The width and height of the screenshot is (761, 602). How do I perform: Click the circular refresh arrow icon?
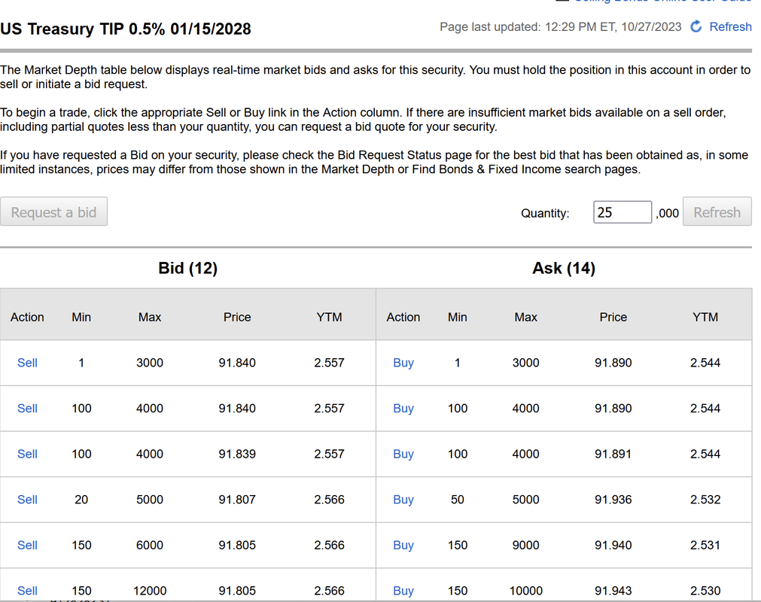pos(696,26)
